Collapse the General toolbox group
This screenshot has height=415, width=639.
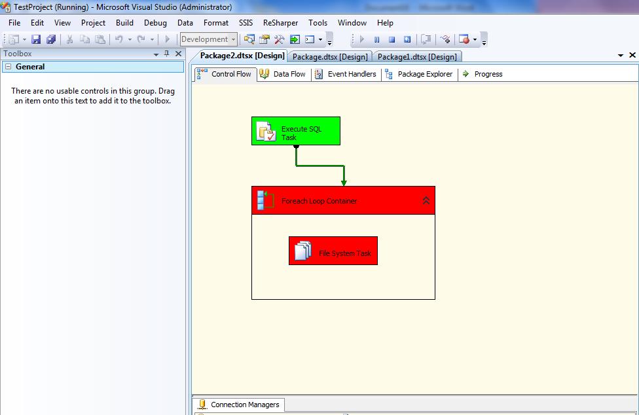point(8,67)
